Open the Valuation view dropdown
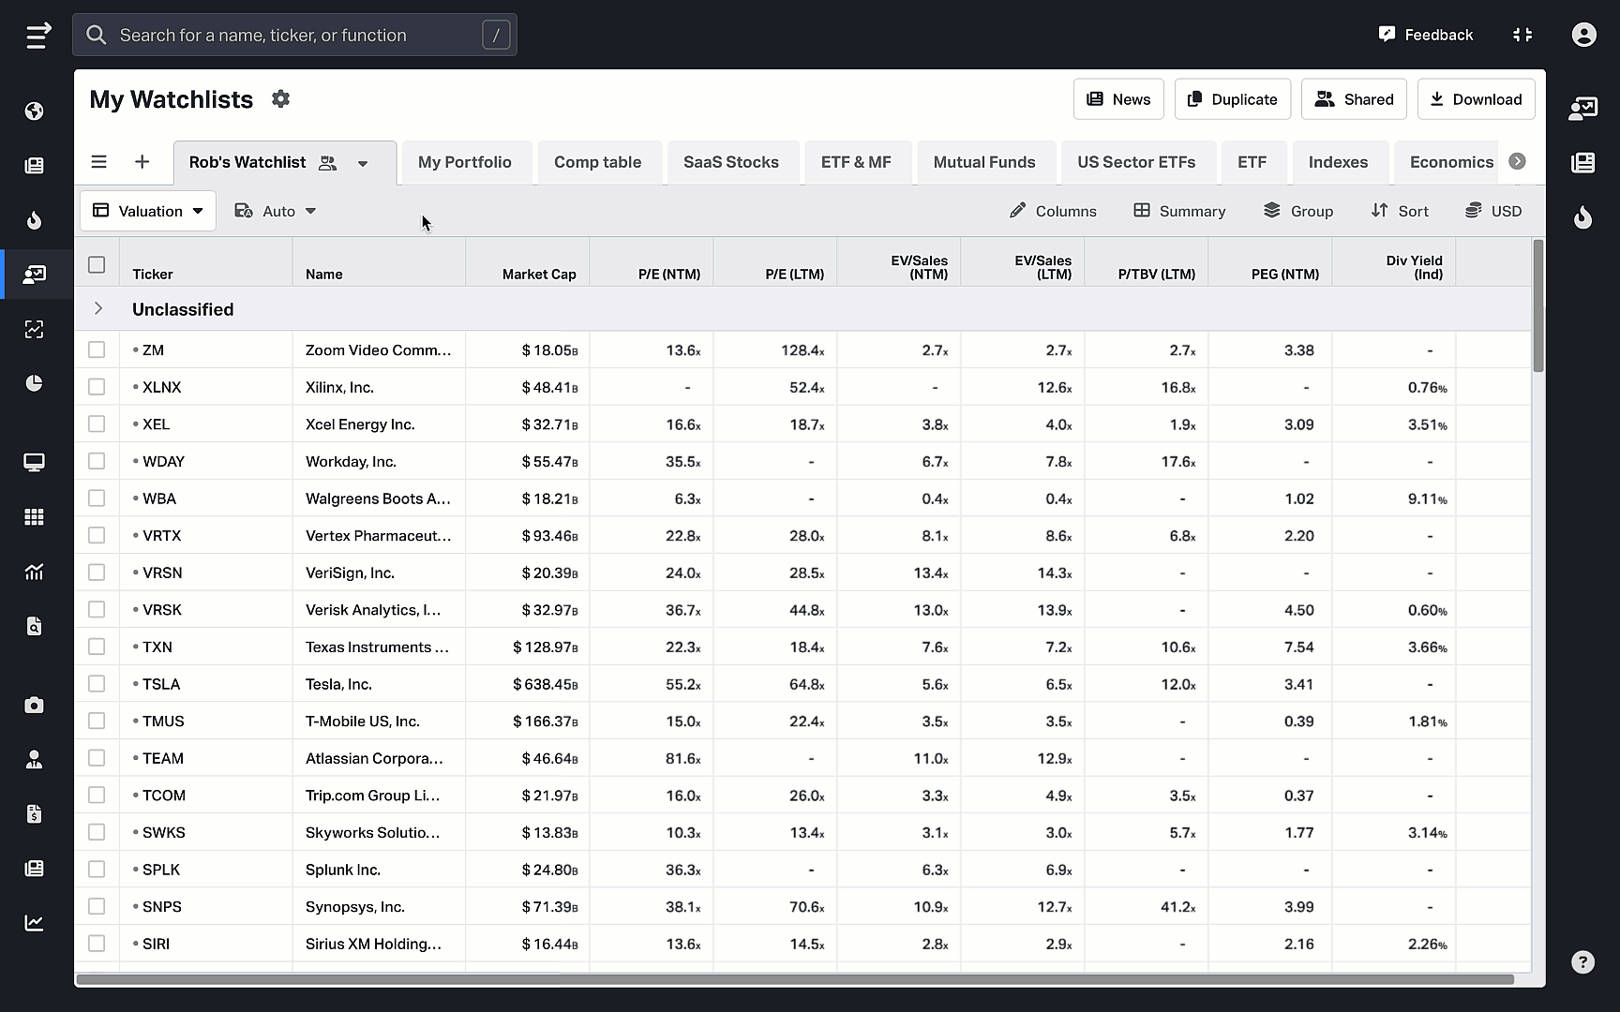This screenshot has height=1012, width=1620. coord(148,211)
